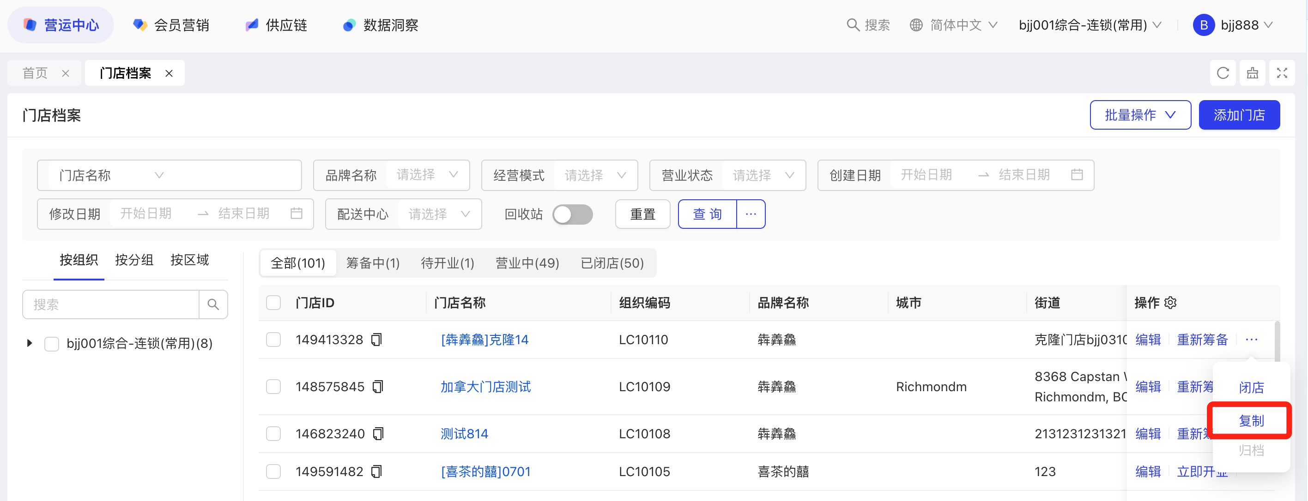Switch to the 营业中(49) tab
The width and height of the screenshot is (1308, 501).
[527, 263]
